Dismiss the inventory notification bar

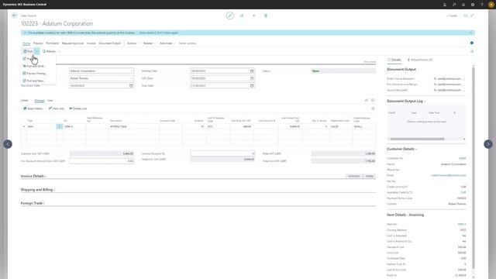point(470,33)
